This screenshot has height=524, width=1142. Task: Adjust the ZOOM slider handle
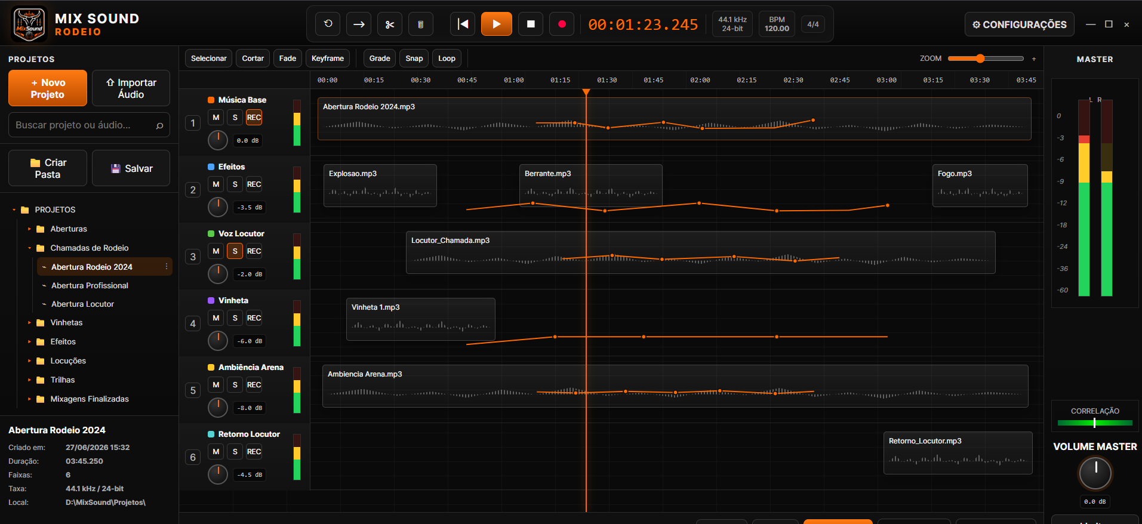980,58
